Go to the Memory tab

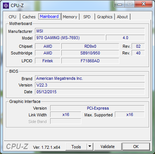[x=70, y=17]
